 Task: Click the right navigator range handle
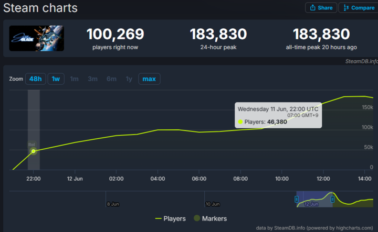(x=332, y=199)
